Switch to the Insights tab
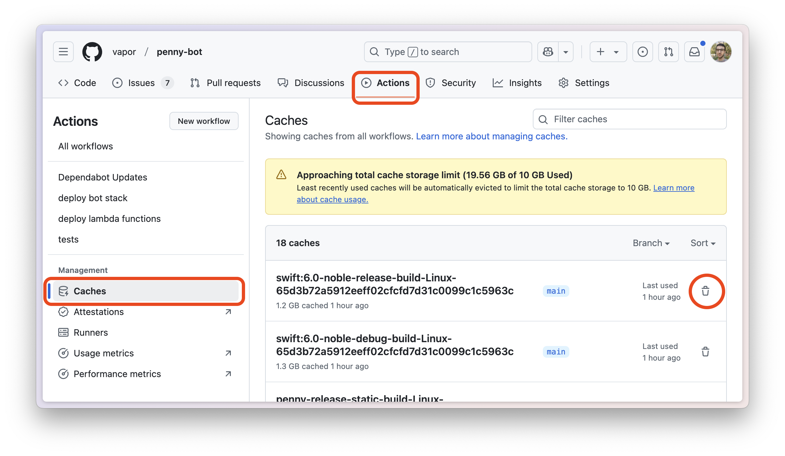Image resolution: width=785 pixels, height=456 pixels. pos(517,83)
